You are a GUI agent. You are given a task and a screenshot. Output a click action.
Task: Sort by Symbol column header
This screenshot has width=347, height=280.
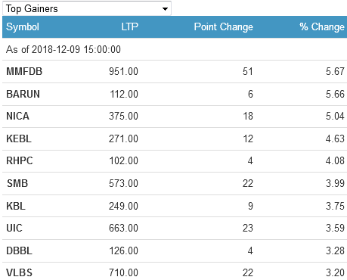tap(23, 26)
